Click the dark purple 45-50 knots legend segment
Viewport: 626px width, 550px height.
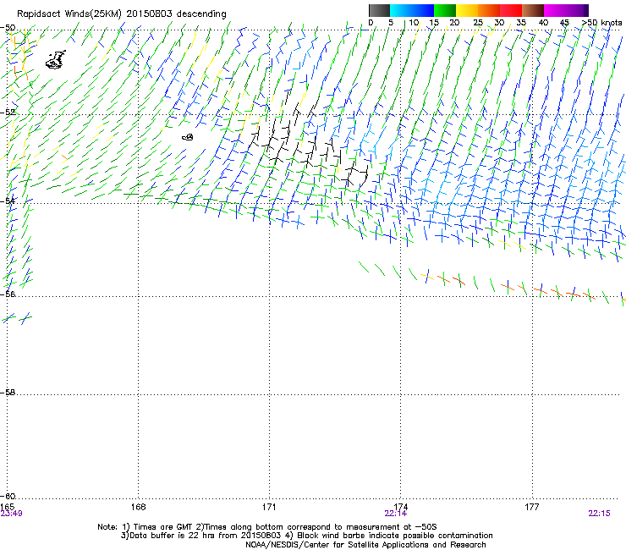(x=577, y=10)
